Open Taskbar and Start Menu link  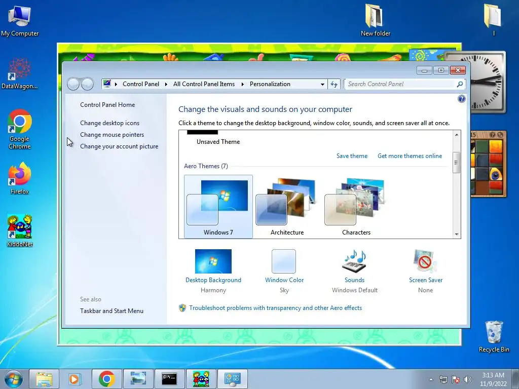pyautogui.click(x=112, y=311)
